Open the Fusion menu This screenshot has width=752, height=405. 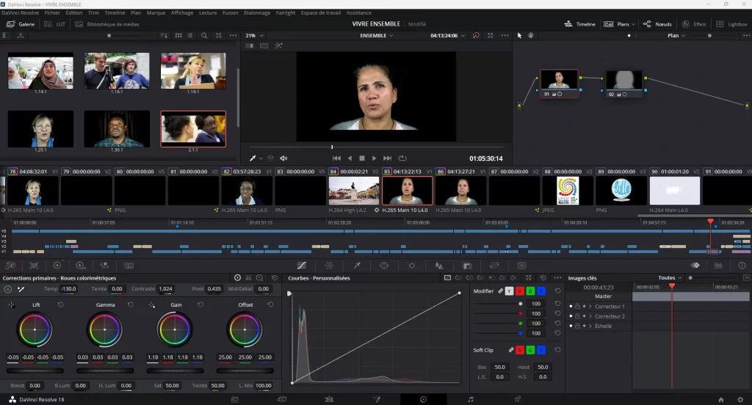(x=230, y=13)
